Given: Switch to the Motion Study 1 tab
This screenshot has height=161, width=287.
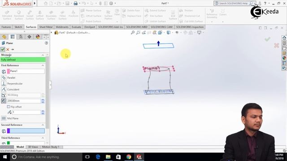Looking at the screenshot, I should [x=51, y=147].
